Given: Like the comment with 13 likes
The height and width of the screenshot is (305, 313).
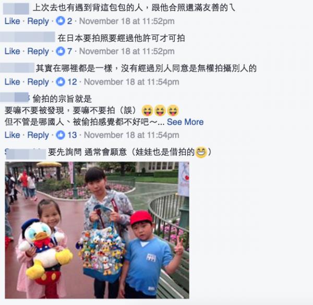Looking at the screenshot, I should pyautogui.click(x=13, y=135).
